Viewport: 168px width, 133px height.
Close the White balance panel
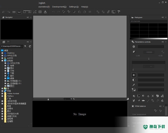[x=164, y=106]
